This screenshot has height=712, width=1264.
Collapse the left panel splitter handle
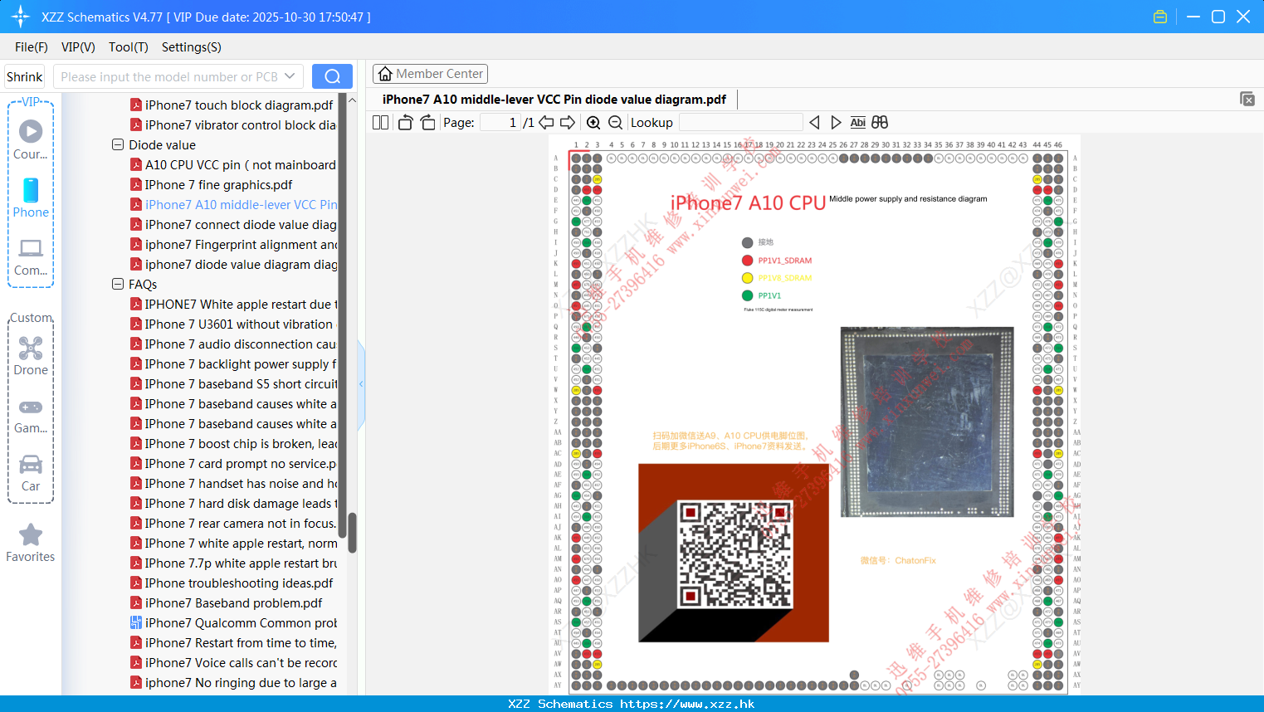(361, 383)
